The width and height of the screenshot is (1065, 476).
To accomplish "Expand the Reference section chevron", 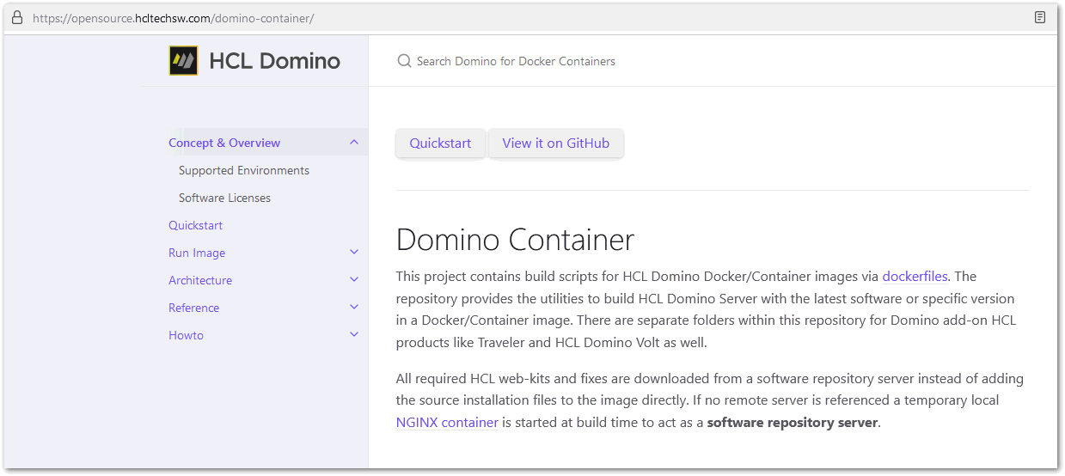I will click(354, 308).
